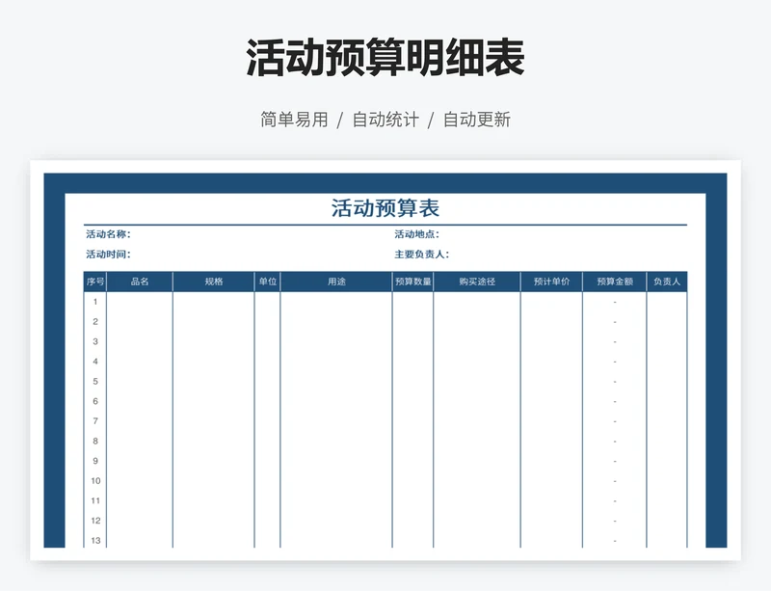The image size is (771, 591).
Task: Select row number 1 cell
Action: point(95,302)
